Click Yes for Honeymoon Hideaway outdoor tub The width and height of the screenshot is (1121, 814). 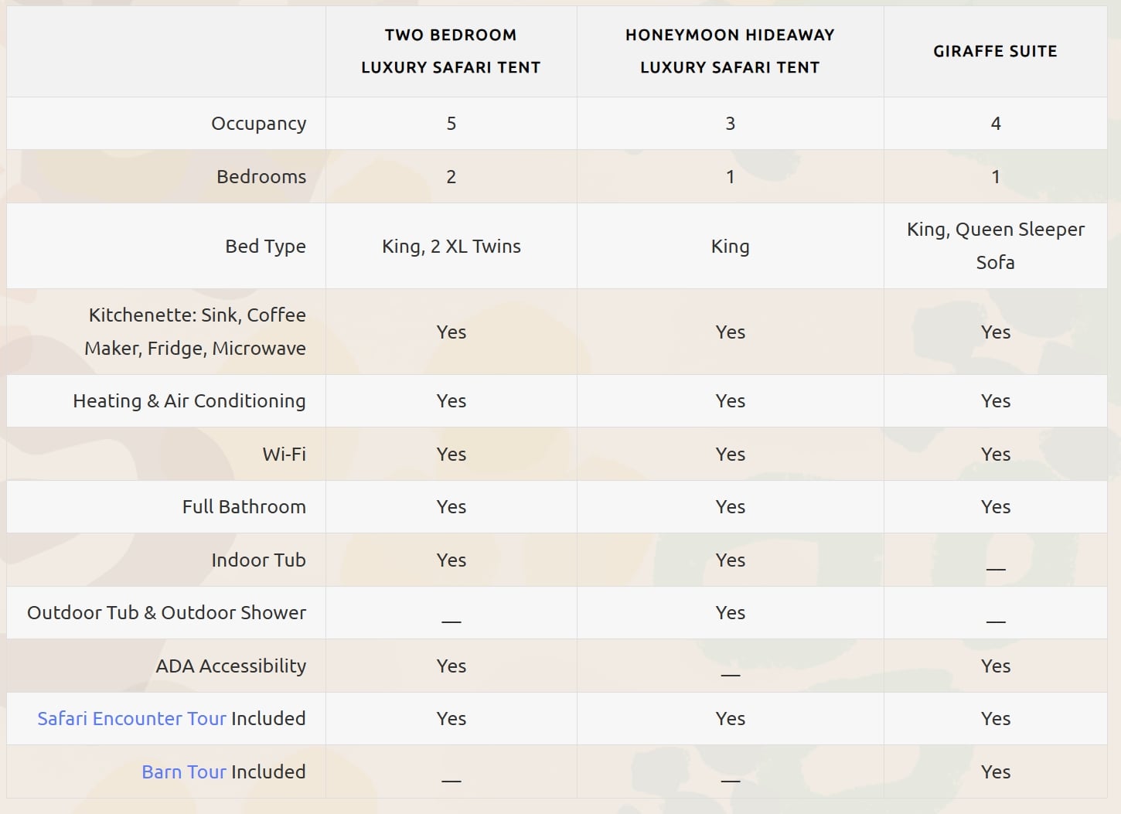730,612
